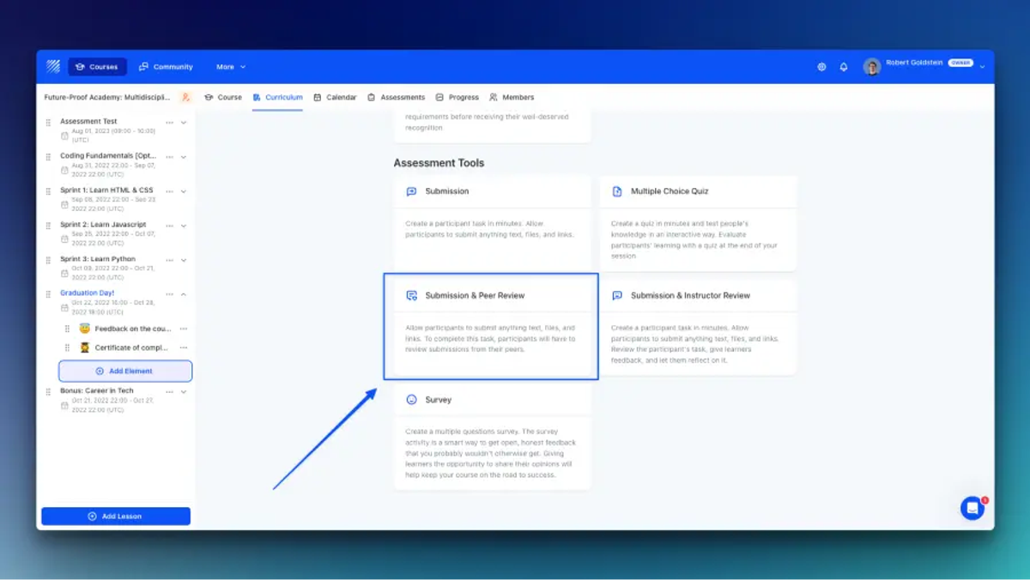Click the drag handle for Coding Fundamentals
Viewport: 1030px width, 580px height.
click(48, 157)
